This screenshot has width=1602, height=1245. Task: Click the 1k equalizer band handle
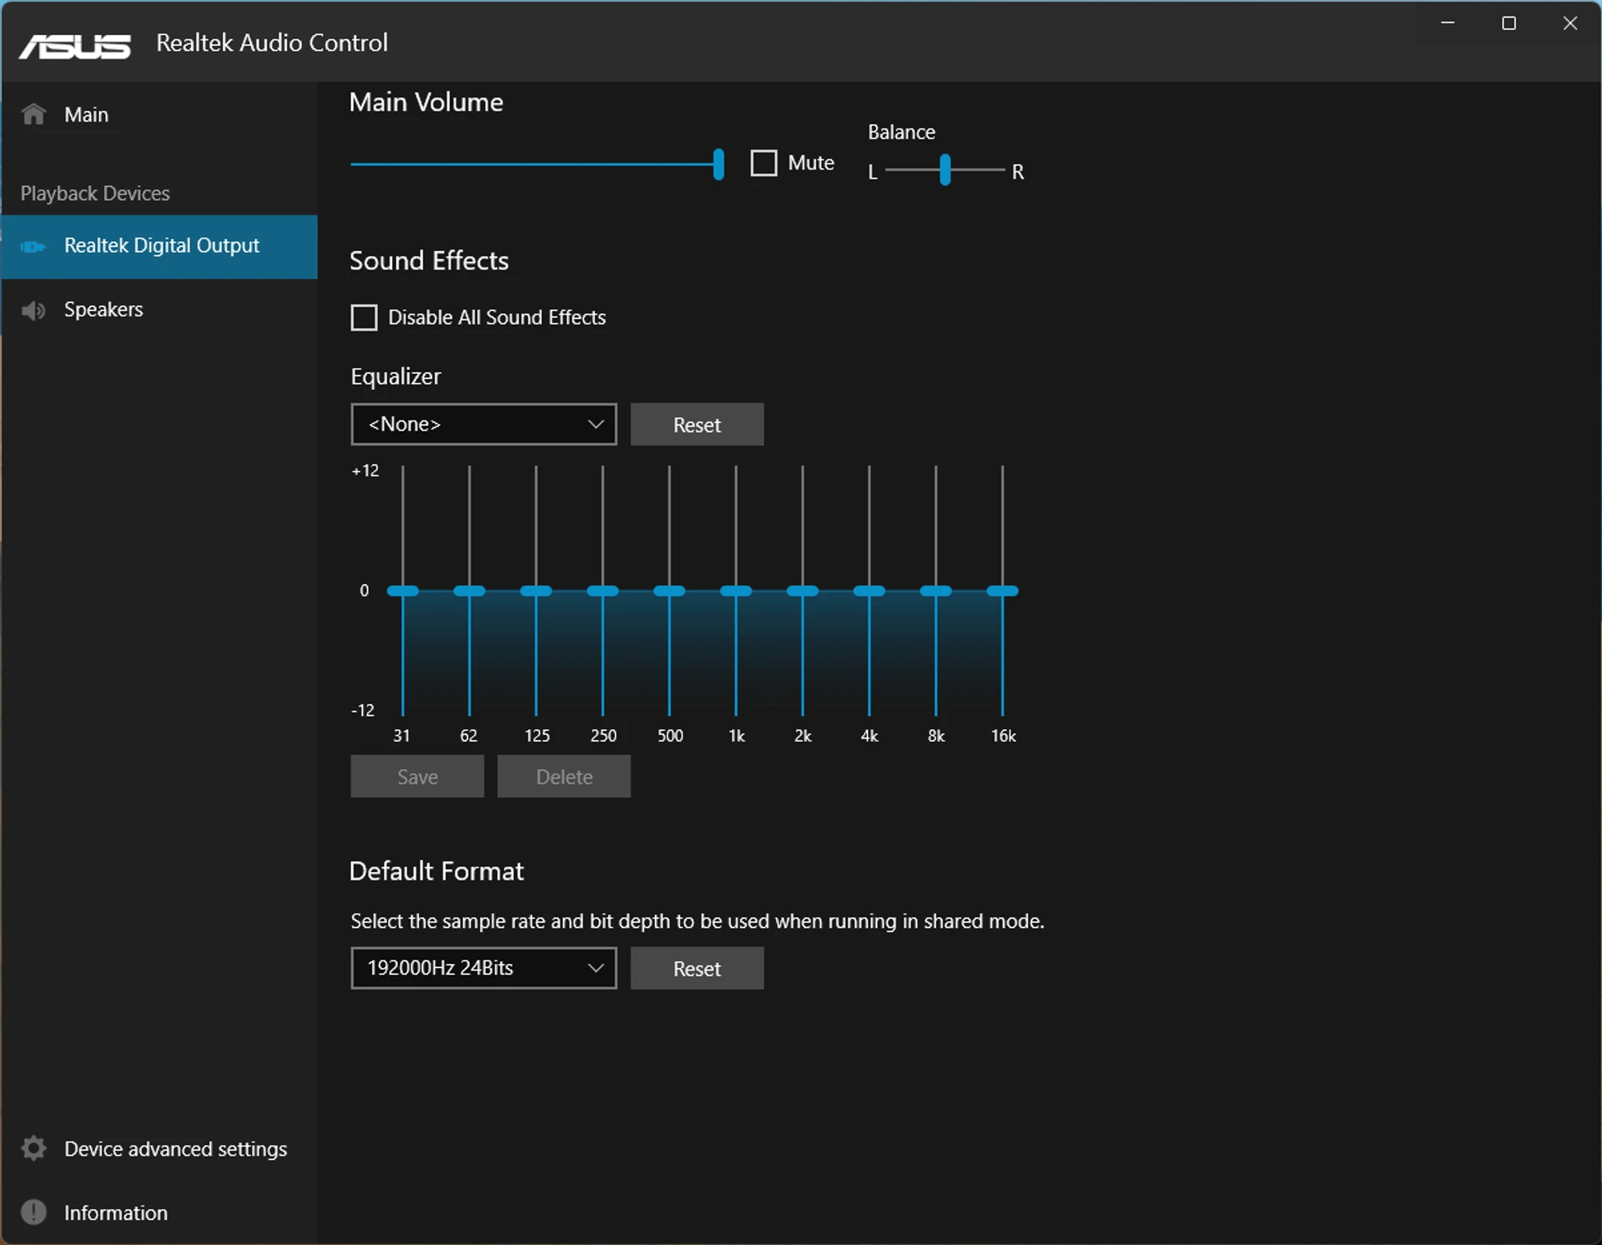pyautogui.click(x=736, y=591)
